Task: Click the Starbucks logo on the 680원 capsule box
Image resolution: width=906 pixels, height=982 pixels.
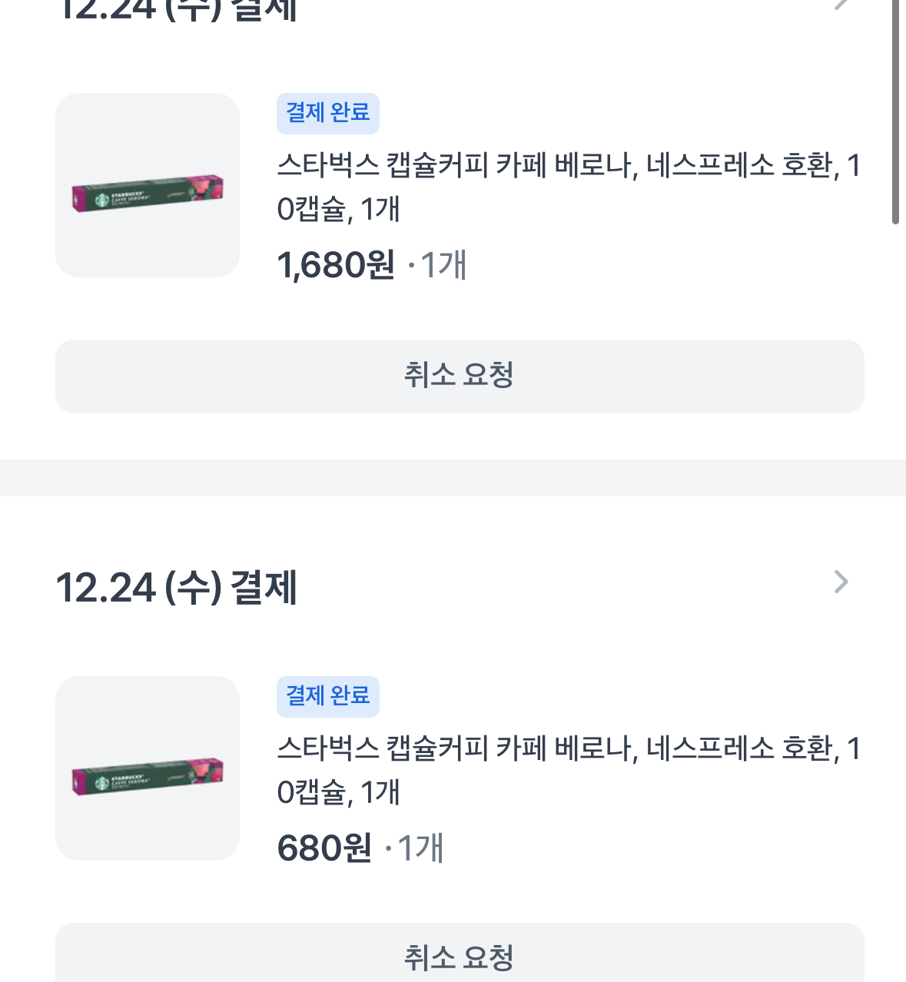Action: point(102,783)
